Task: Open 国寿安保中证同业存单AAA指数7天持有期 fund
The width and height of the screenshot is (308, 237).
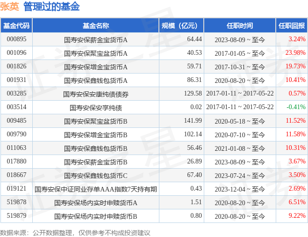Action: point(95,189)
